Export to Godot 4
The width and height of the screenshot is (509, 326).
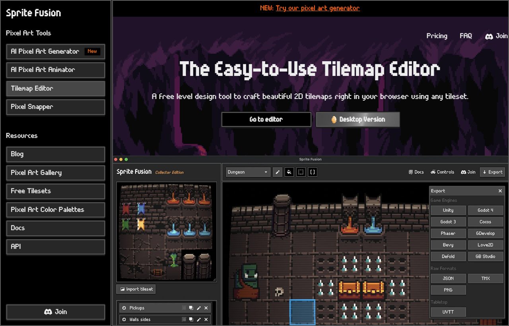click(486, 210)
